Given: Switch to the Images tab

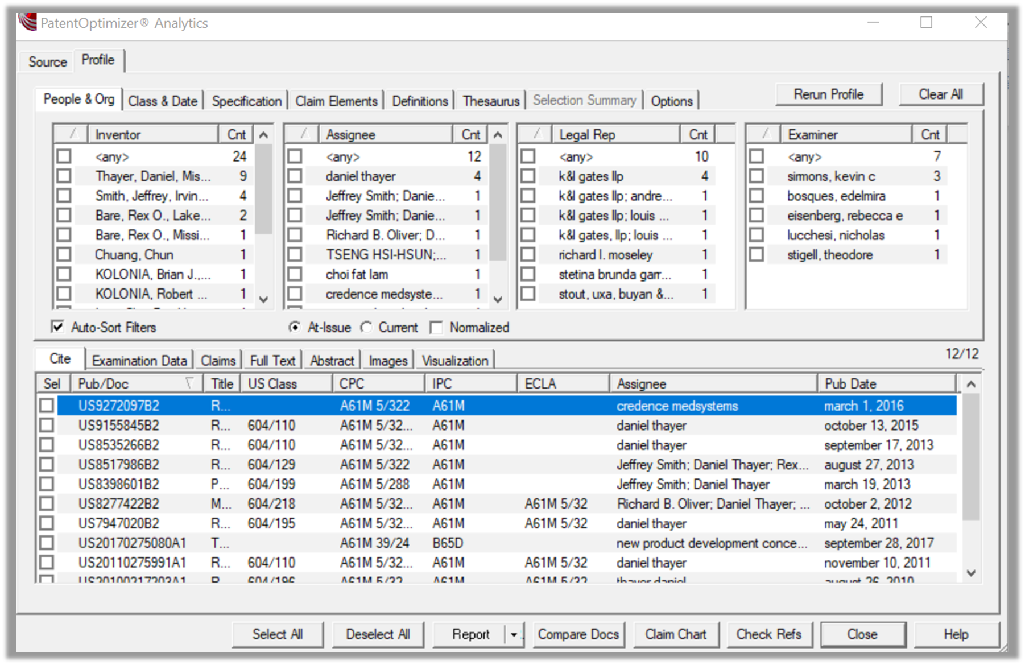Looking at the screenshot, I should coord(388,361).
